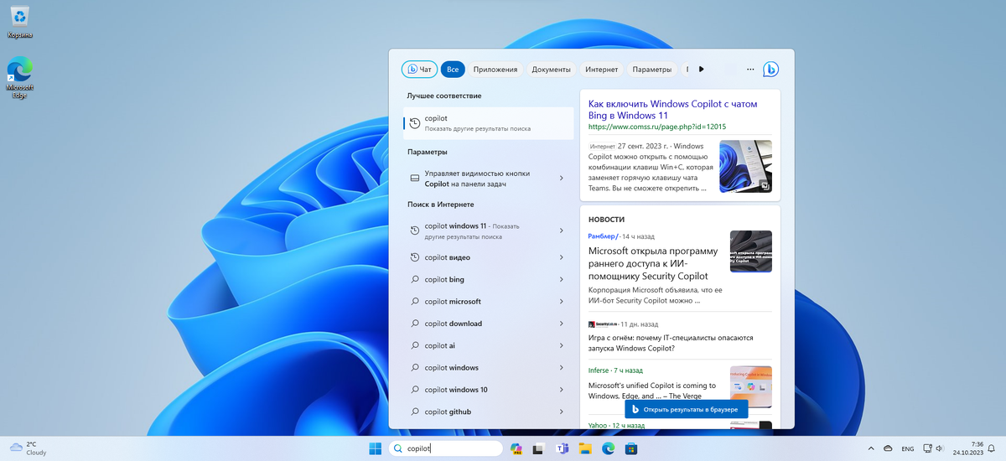Viewport: 1006px width, 461px height.
Task: Switch to the Интернет filter tab
Action: click(x=602, y=70)
